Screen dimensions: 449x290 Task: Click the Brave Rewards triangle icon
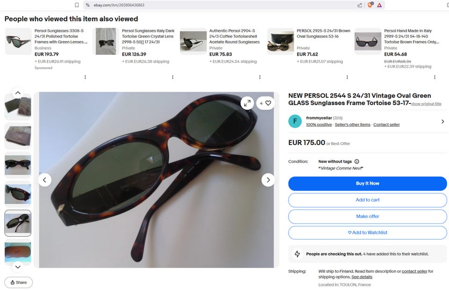(x=379, y=5)
